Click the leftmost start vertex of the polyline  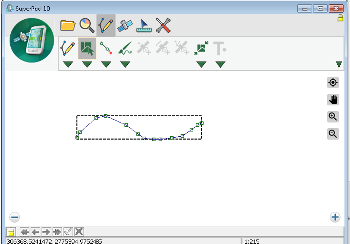click(77, 138)
